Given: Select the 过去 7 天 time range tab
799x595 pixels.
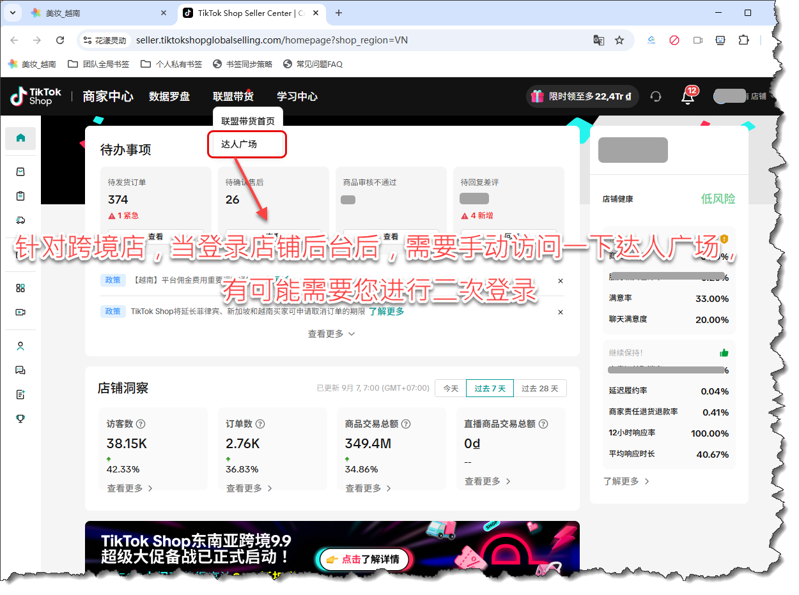Looking at the screenshot, I should pyautogui.click(x=490, y=388).
